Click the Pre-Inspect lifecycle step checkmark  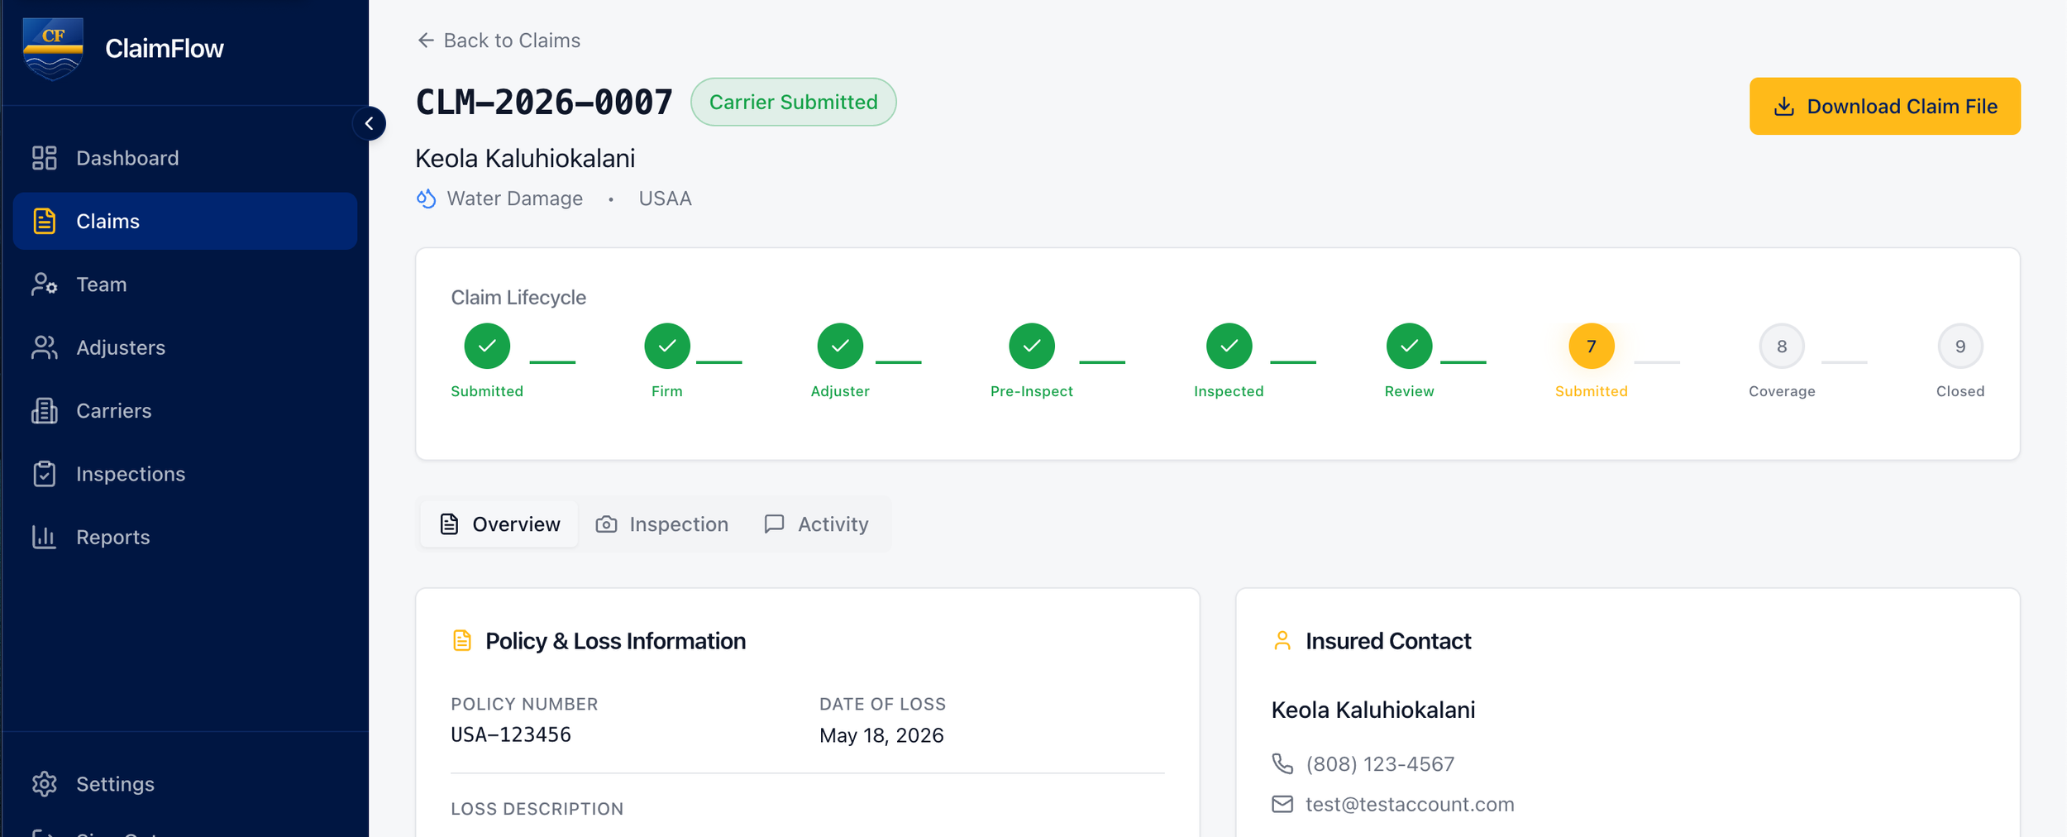[1032, 346]
